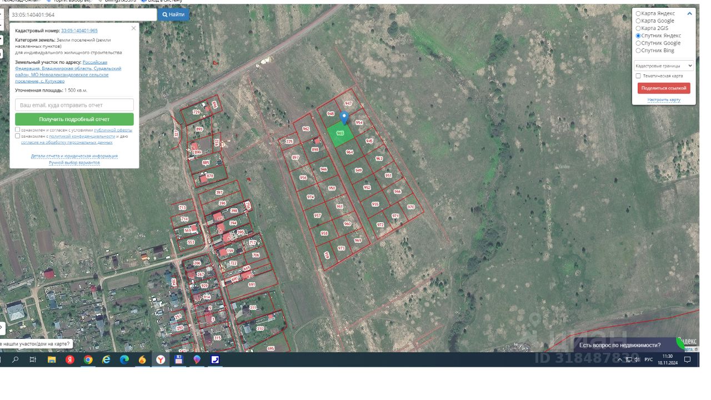
Task: Open Microsoft Edge from taskbar
Action: click(x=124, y=359)
